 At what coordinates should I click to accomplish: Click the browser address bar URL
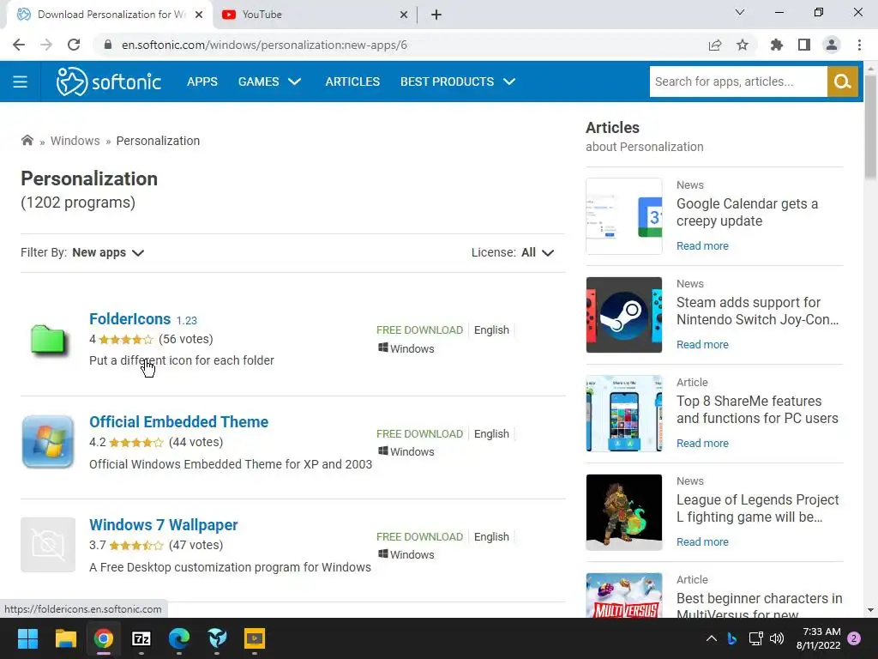coord(264,45)
